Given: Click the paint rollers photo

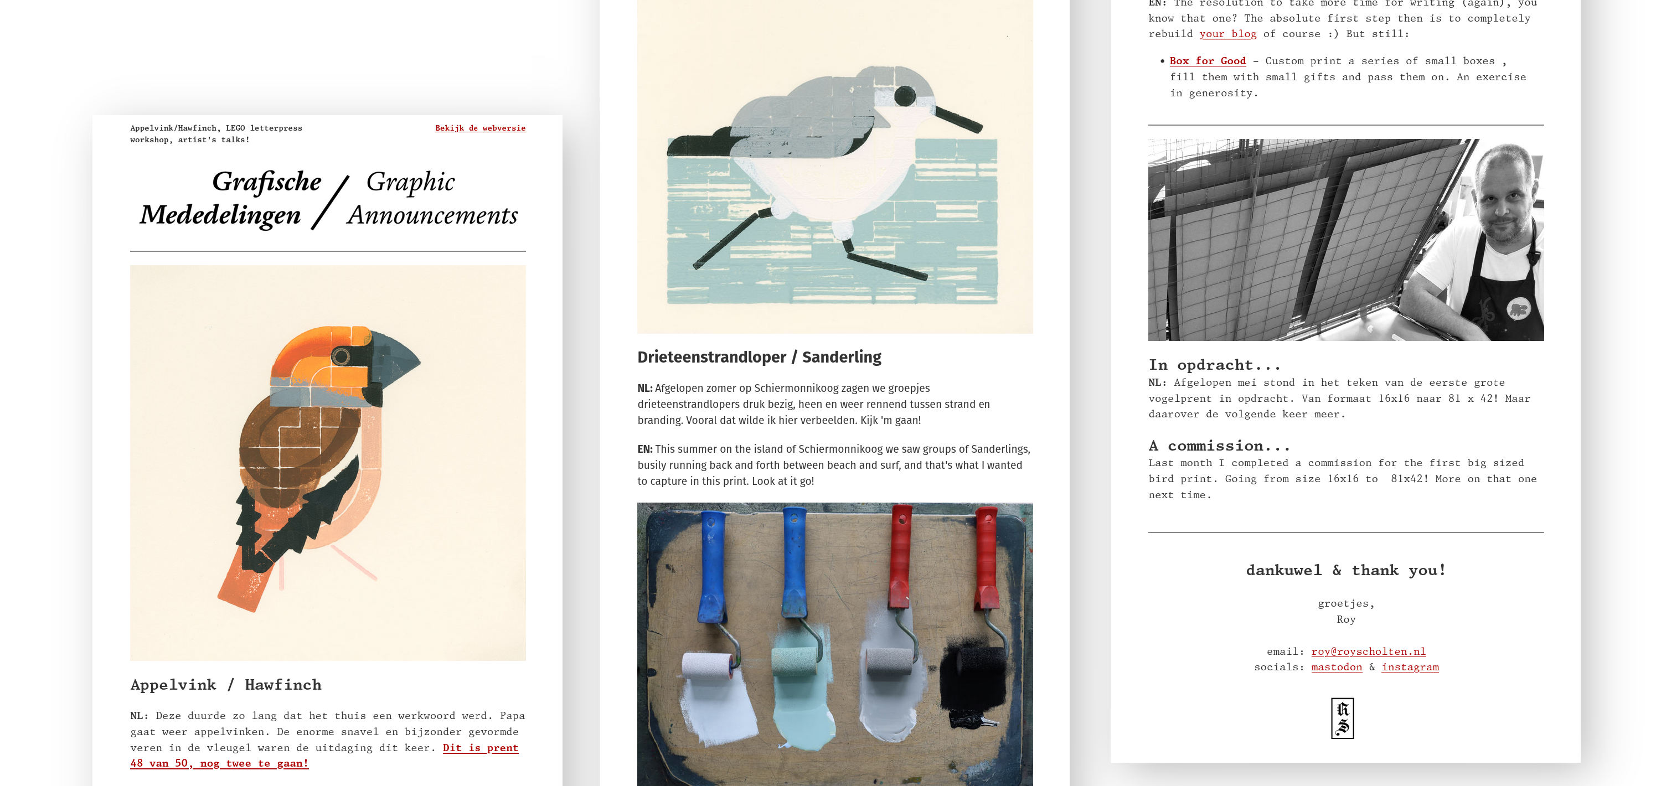Looking at the screenshot, I should coord(834,644).
